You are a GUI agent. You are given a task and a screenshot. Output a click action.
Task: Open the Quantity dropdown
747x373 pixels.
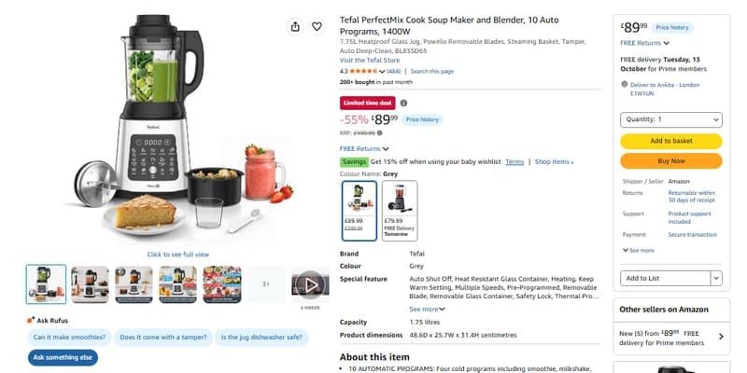(670, 120)
